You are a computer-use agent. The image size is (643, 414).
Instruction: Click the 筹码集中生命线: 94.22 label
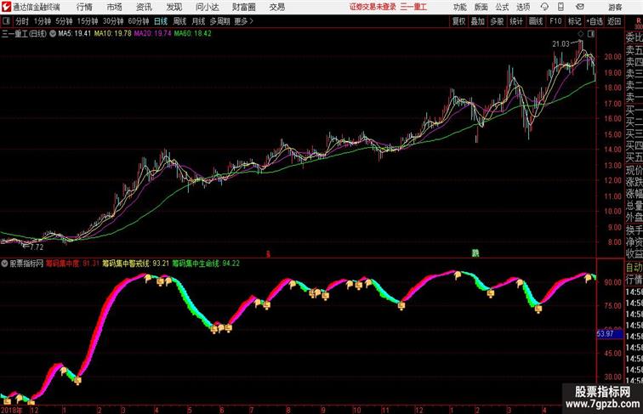click(206, 264)
